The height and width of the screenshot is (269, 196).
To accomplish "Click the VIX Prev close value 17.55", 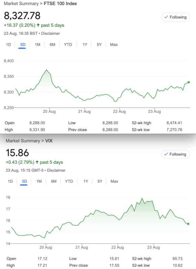I will coord(114,266).
